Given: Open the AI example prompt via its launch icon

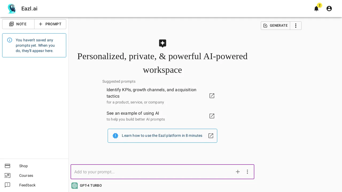Looking at the screenshot, I should click(x=212, y=116).
